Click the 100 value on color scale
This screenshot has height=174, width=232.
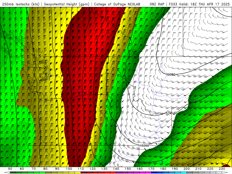coord(69,169)
